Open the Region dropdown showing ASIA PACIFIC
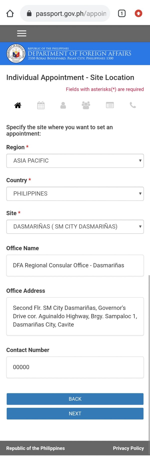 [75, 161]
